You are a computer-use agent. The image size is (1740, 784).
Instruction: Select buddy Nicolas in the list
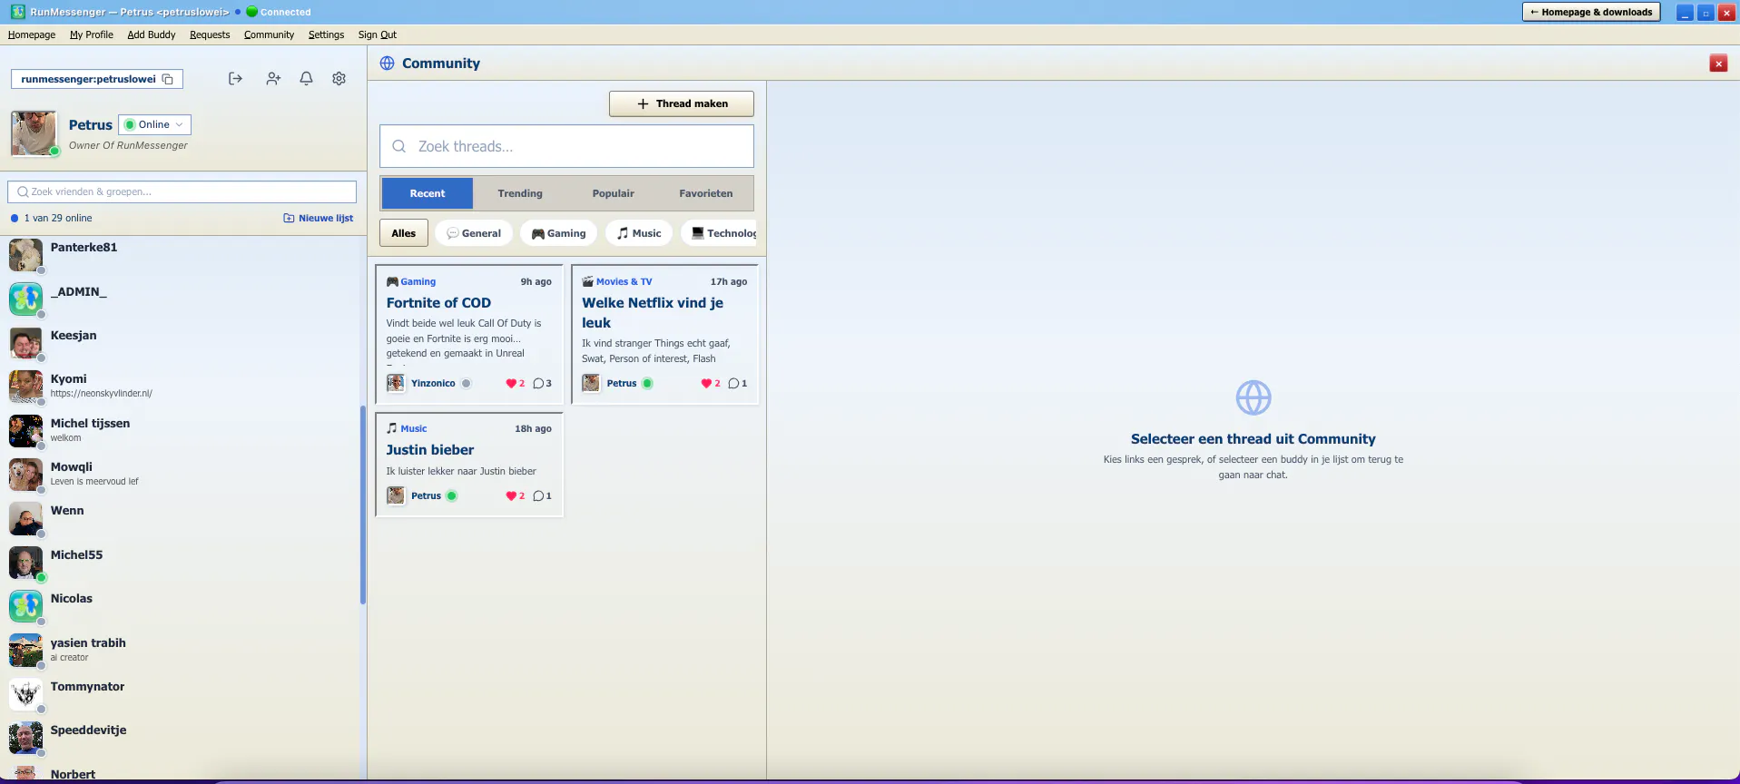click(x=182, y=606)
